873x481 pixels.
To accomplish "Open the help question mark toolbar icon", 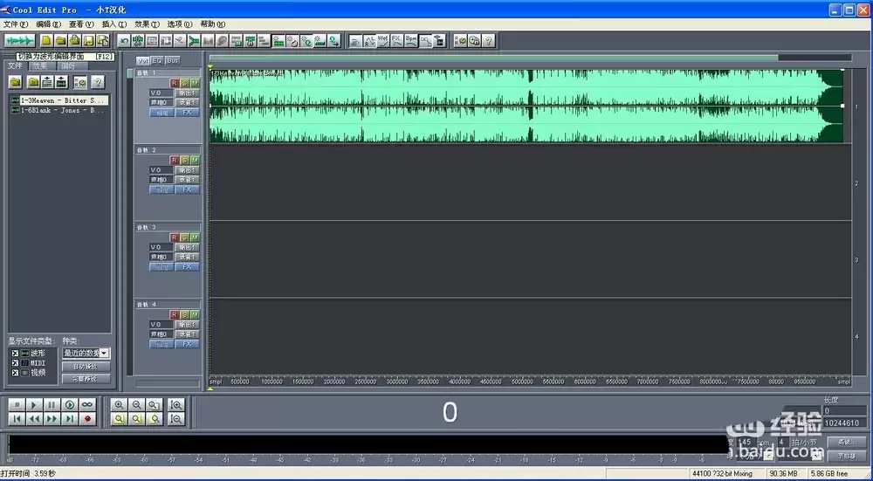I will 488,41.
